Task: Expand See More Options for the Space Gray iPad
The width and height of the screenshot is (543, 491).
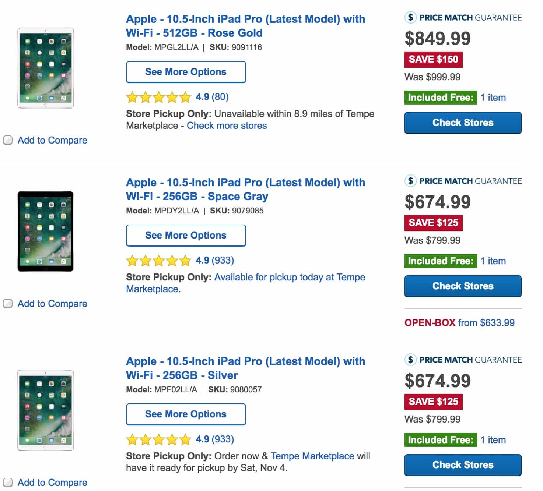Action: pyautogui.click(x=186, y=235)
